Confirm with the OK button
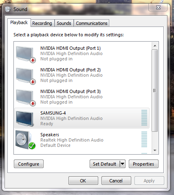 click(x=83, y=181)
